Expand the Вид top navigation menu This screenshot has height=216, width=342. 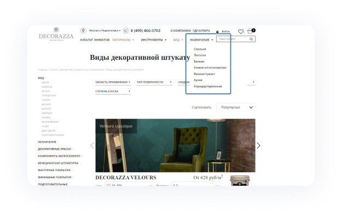pyautogui.click(x=178, y=40)
